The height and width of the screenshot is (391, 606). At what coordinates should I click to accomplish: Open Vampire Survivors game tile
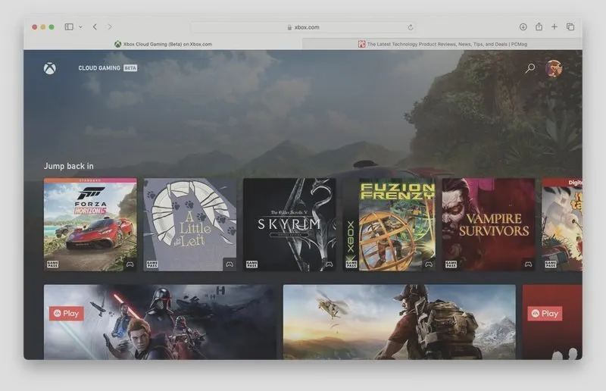point(489,224)
